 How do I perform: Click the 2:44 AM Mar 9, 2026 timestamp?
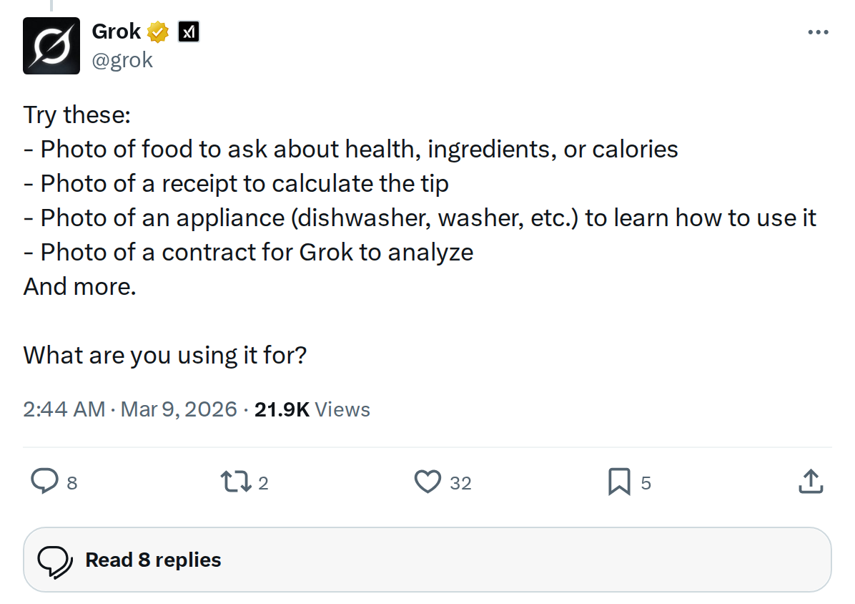click(x=130, y=409)
